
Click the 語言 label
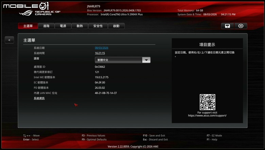[36, 58]
